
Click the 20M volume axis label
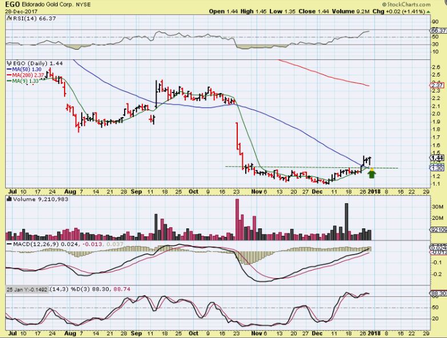tap(438, 218)
